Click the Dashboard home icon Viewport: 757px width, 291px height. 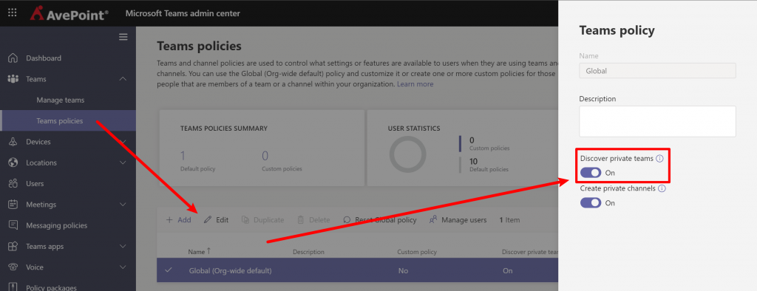click(13, 58)
